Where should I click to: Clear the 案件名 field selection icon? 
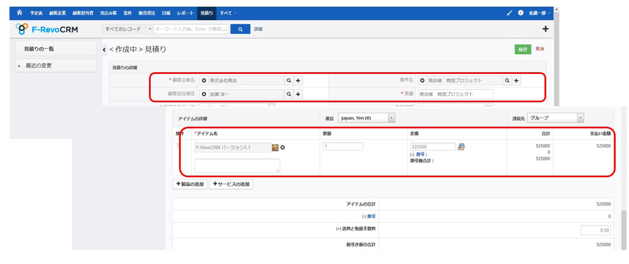pyautogui.click(x=423, y=81)
